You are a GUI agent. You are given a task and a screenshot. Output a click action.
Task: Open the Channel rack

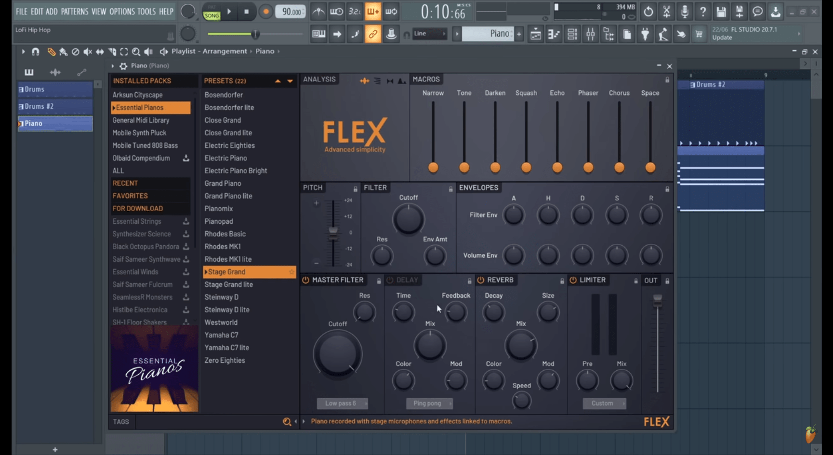(572, 34)
